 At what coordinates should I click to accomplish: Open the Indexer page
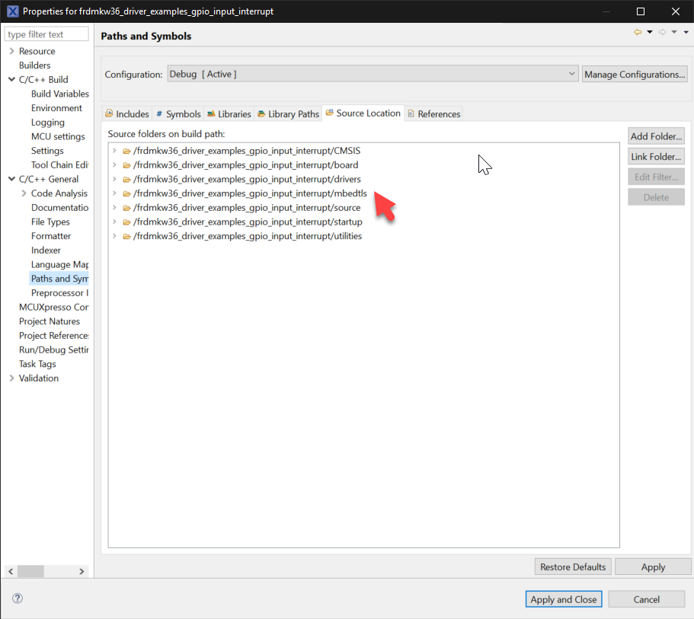46,250
